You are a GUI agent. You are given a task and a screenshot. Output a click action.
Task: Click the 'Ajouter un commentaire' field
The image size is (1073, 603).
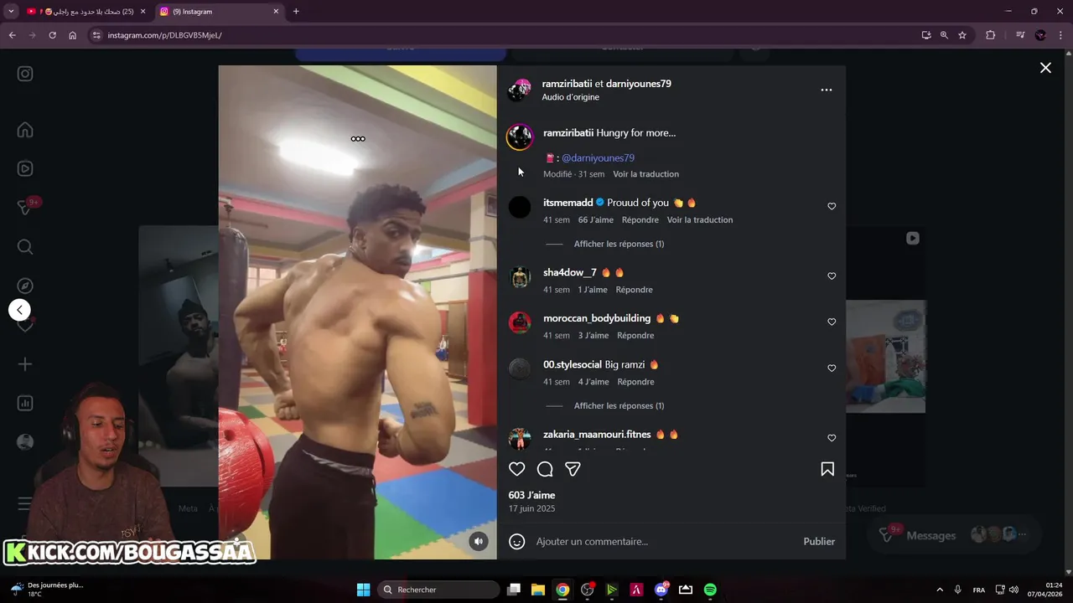tap(662, 542)
